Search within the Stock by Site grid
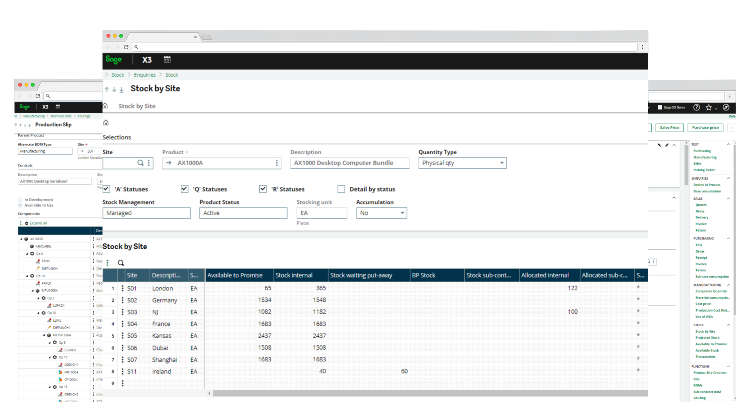 click(121, 263)
